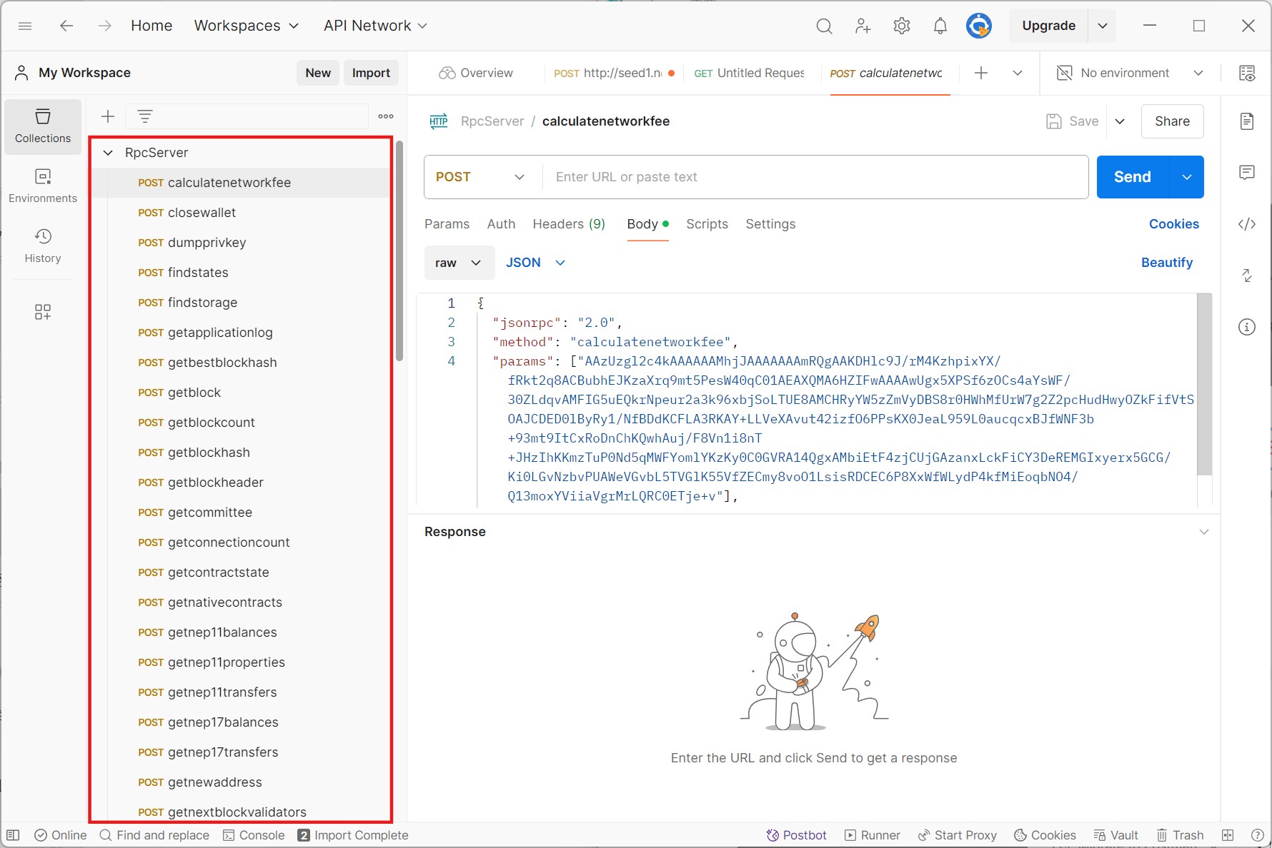Viewport: 1272px width, 848px height.
Task: Open the Console in status bar
Action: pos(254,835)
